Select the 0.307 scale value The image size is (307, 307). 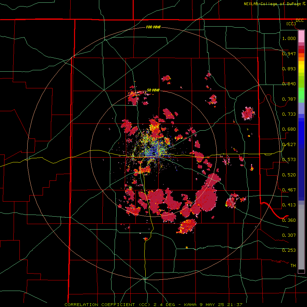click(x=289, y=235)
